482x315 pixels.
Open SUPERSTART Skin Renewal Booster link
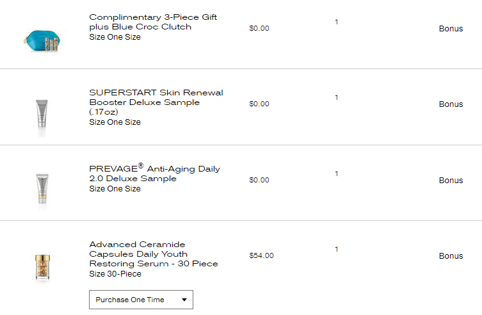156,102
